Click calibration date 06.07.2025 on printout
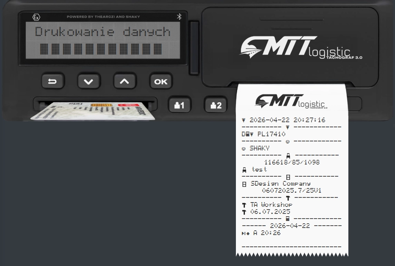395x266 pixels. coord(270,212)
